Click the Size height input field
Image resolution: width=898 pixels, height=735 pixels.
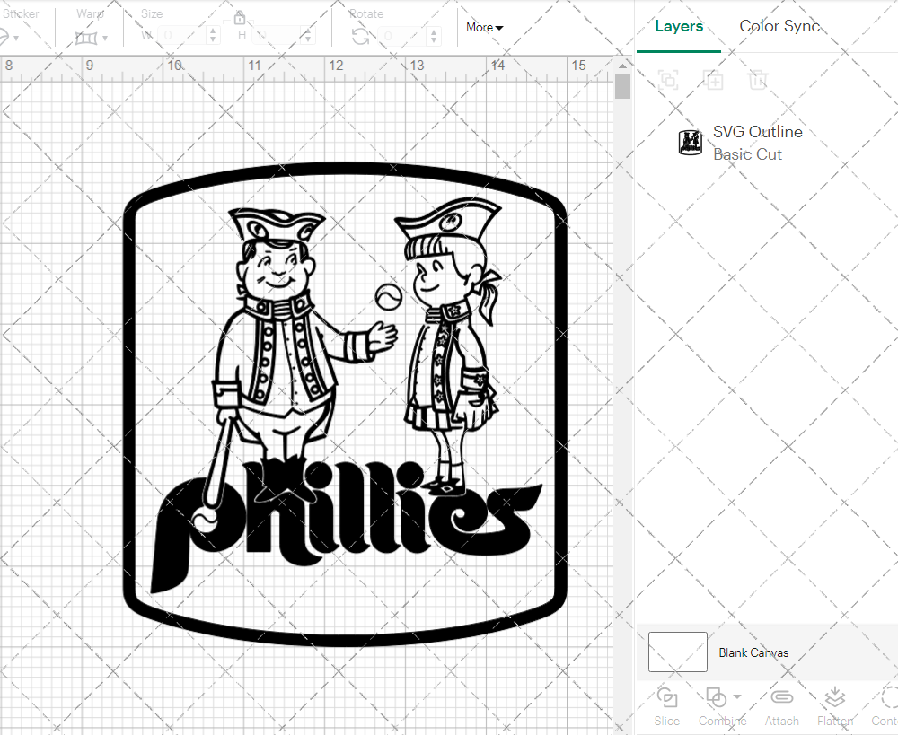(277, 36)
